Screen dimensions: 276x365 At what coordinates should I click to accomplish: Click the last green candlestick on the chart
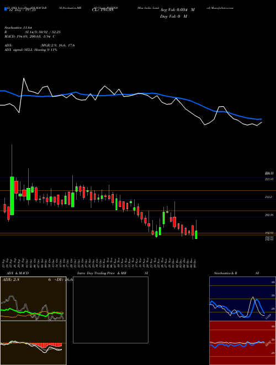tap(197, 234)
